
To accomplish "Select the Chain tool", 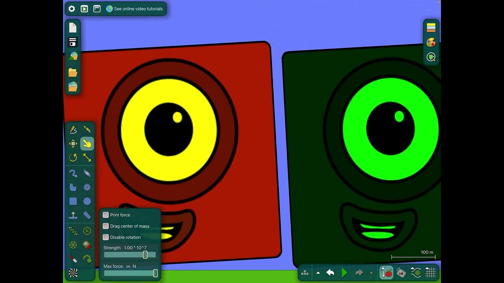I will click(x=87, y=215).
